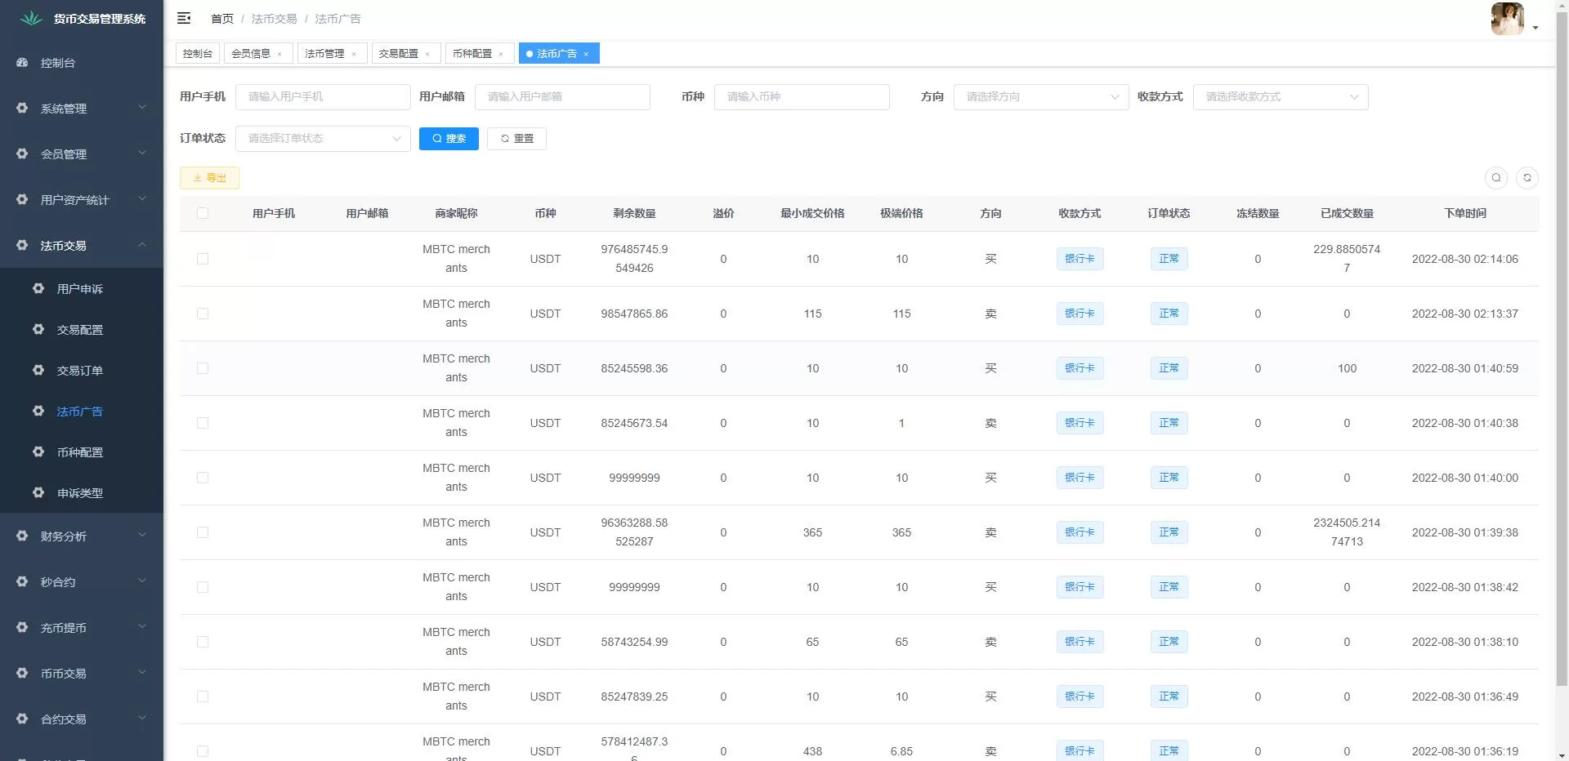
Task: Click the sidebar collapse hamburger icon
Action: click(x=184, y=18)
